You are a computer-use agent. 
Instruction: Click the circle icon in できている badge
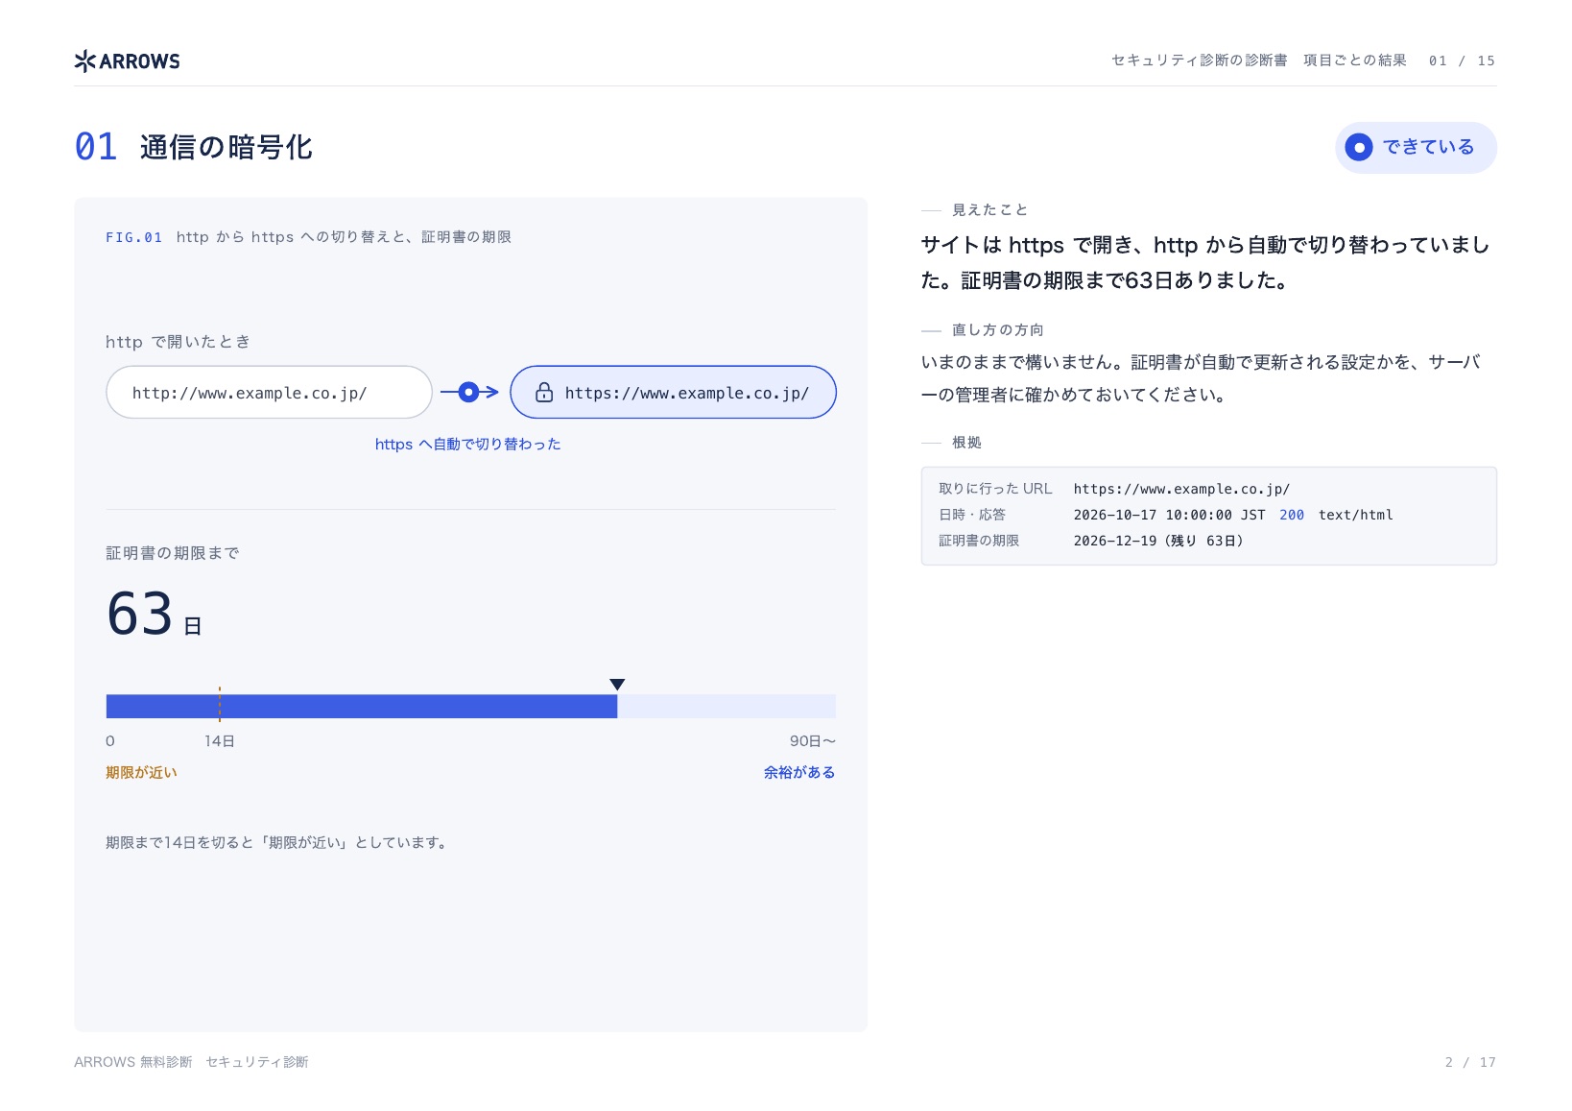click(x=1359, y=148)
